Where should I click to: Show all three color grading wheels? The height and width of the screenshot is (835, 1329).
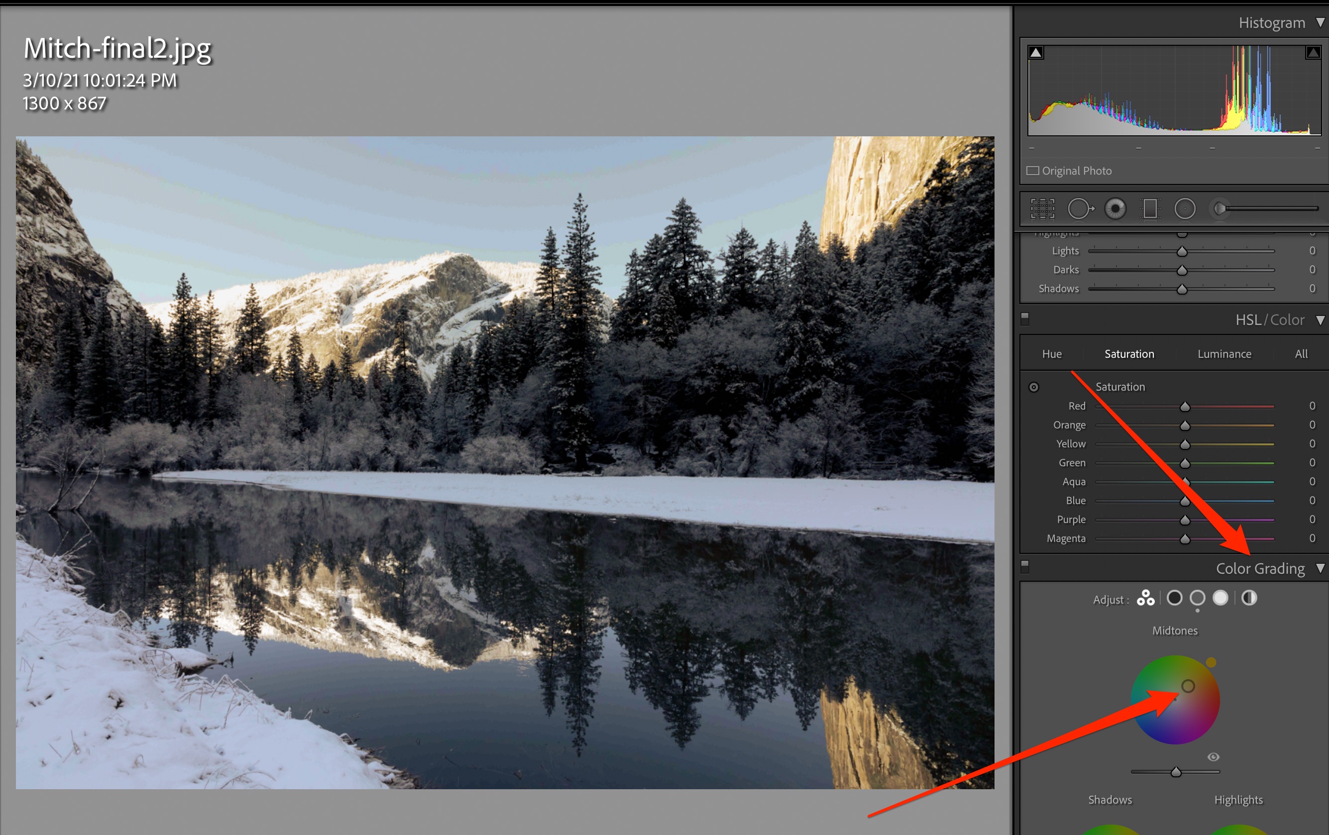[1145, 598]
